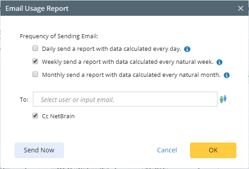The image size is (249, 169).
Task: Cancel the email report settings
Action: pyautogui.click(x=167, y=150)
